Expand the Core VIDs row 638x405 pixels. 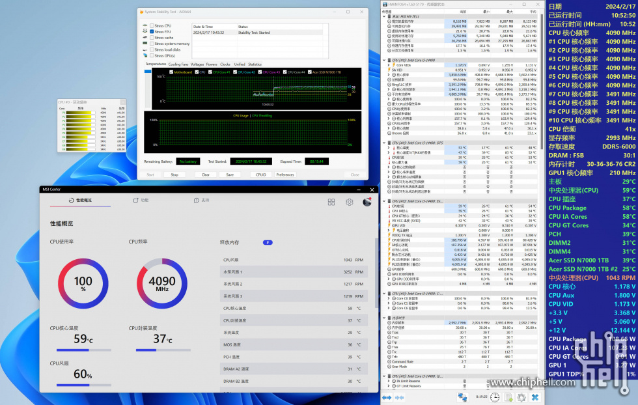389,64
